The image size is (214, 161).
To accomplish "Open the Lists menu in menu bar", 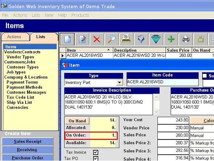I will 36,15.
